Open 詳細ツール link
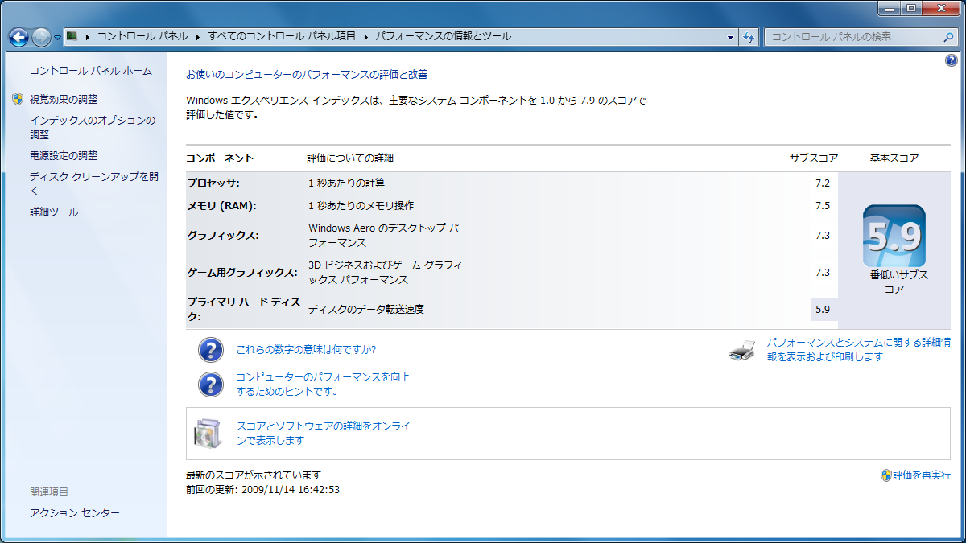 [54, 212]
